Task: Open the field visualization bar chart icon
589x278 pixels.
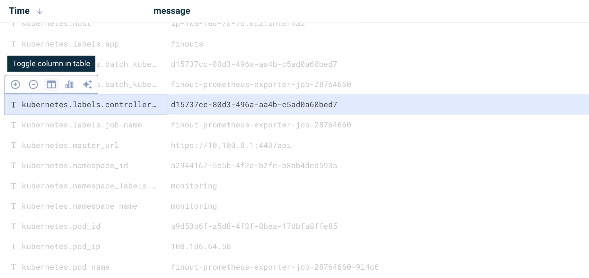Action: pyautogui.click(x=69, y=84)
